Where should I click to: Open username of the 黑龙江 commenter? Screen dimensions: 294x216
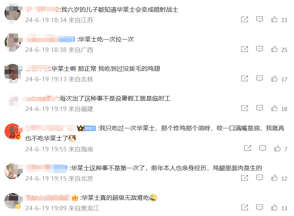click(47, 198)
